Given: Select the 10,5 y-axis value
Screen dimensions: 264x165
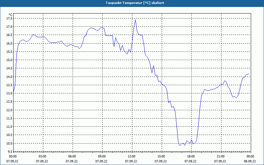Looking at the screenshot, I should [x=10, y=135].
